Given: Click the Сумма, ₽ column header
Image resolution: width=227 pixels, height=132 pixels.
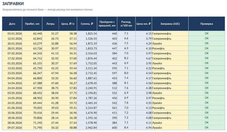Looking at the screenshot, I should (x=87, y=24).
